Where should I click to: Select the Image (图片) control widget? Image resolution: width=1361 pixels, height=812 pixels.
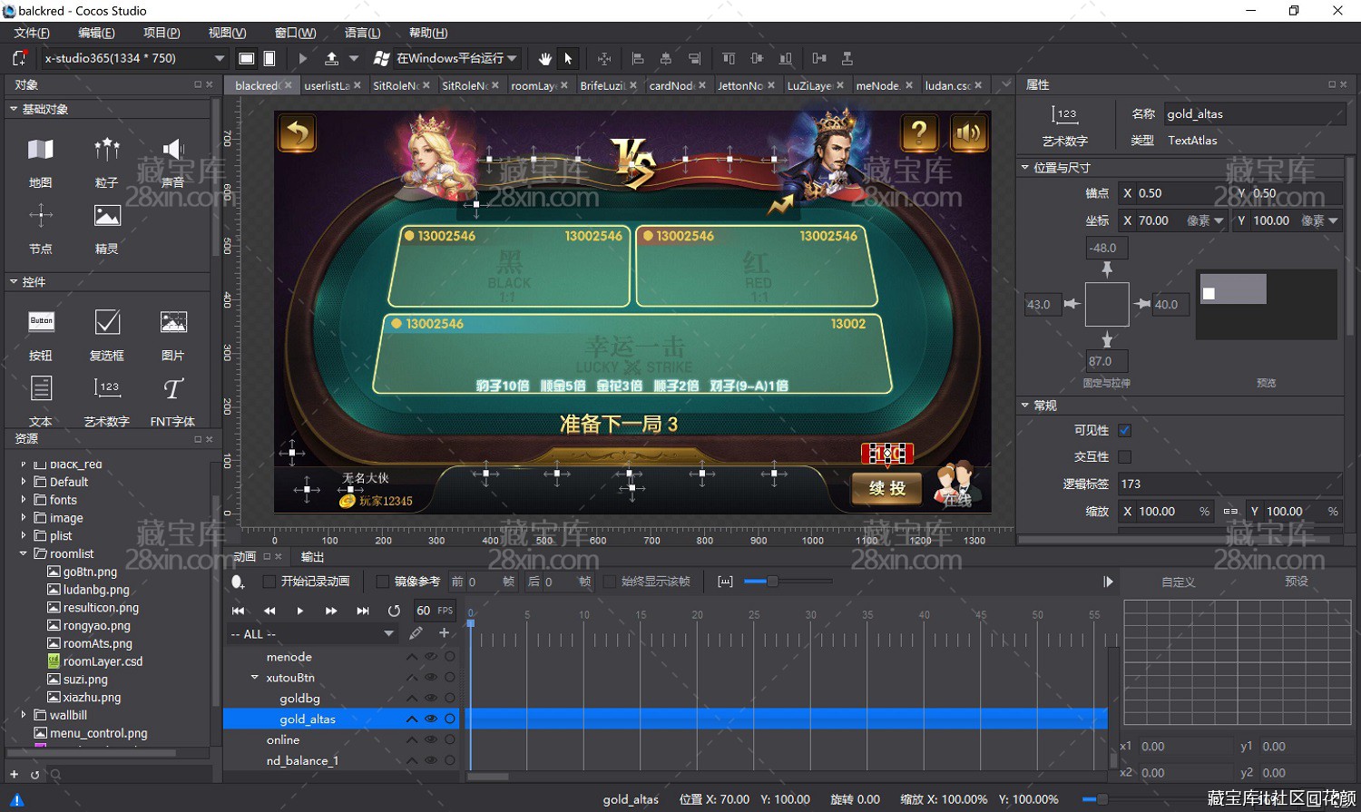point(173,334)
